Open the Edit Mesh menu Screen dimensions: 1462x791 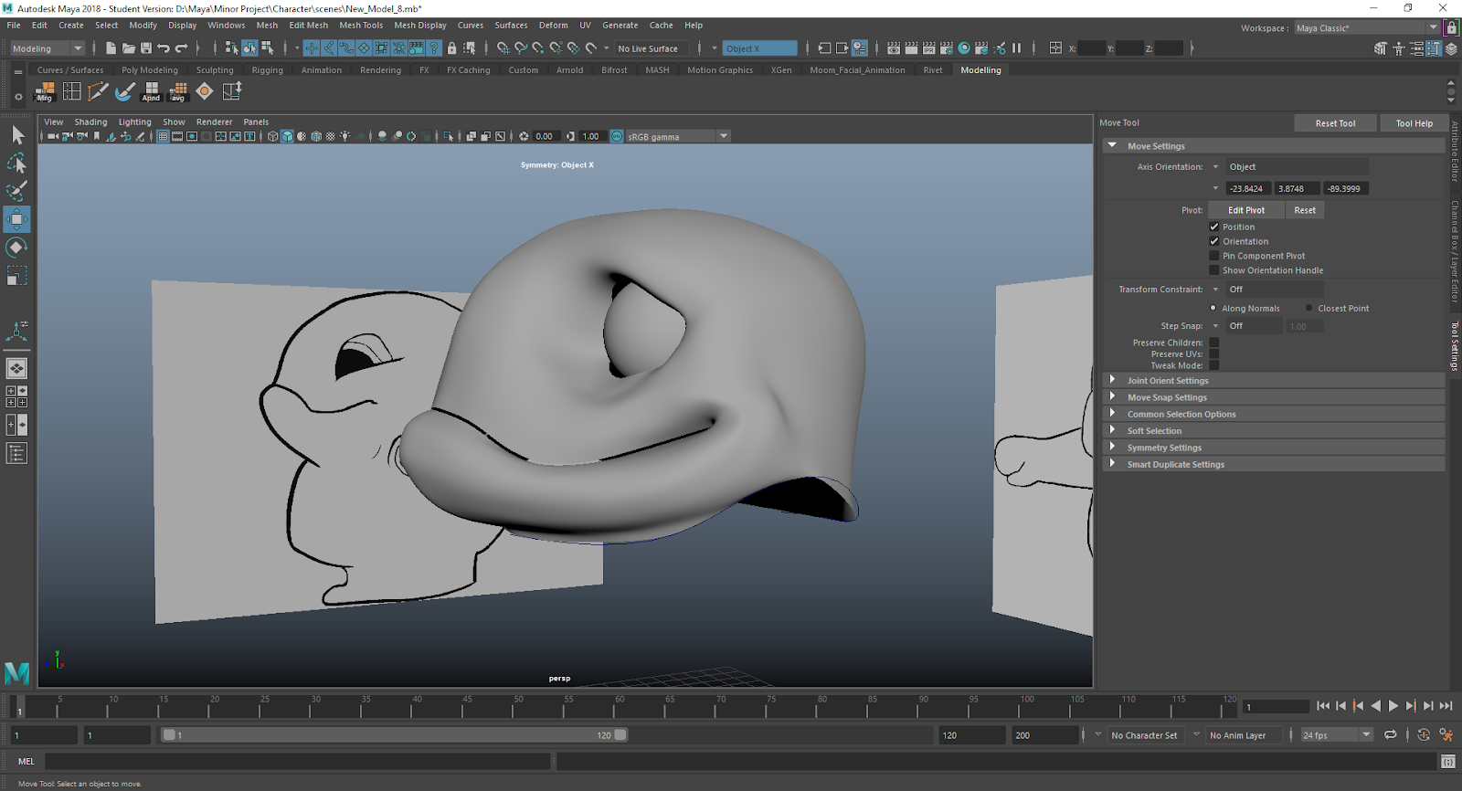pyautogui.click(x=309, y=26)
